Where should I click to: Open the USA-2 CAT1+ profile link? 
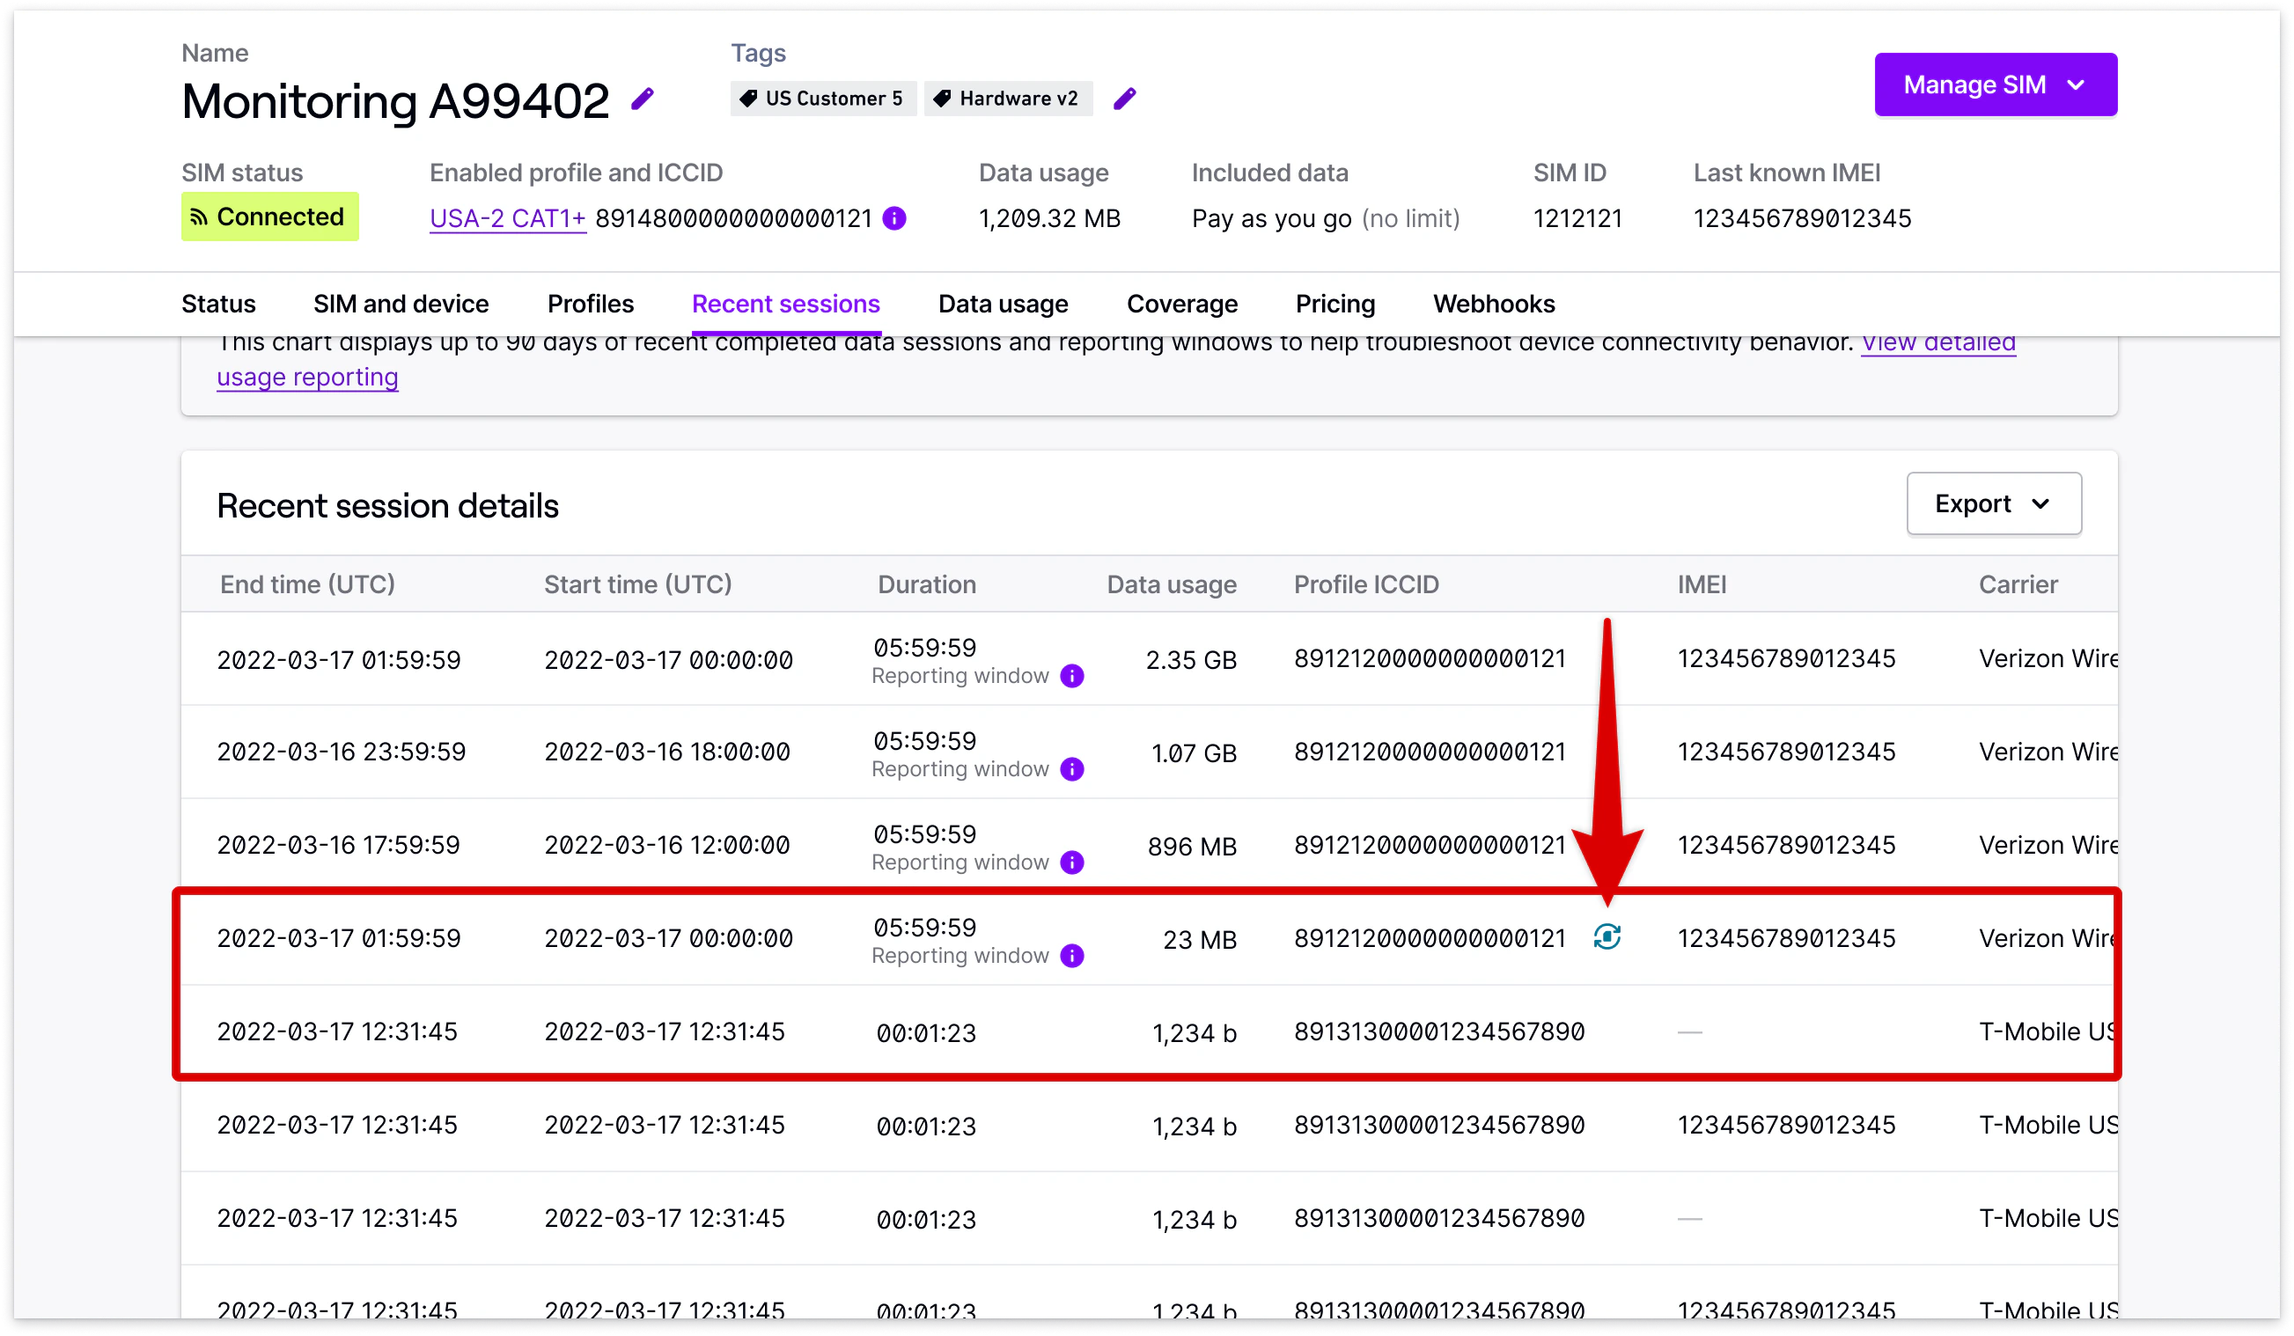pyautogui.click(x=507, y=218)
